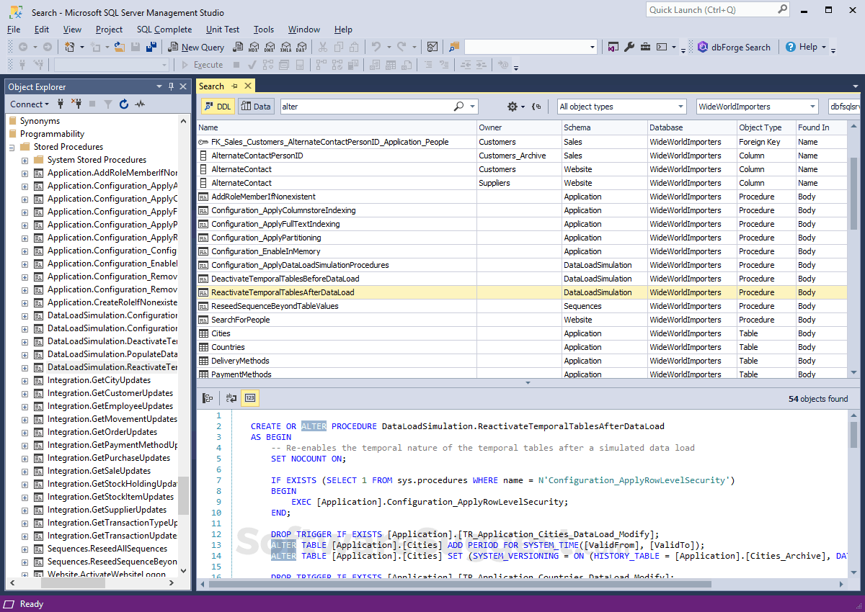Refresh the Object Explorer tree
This screenshot has width=865, height=612.
(124, 104)
